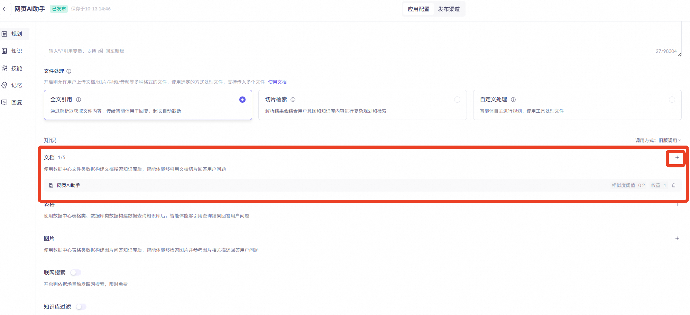Switch to the 发布渠道 tab

click(x=449, y=9)
